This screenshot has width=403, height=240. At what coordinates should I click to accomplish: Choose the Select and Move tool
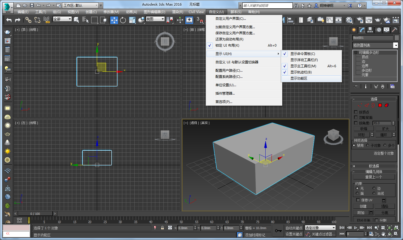(x=114, y=20)
